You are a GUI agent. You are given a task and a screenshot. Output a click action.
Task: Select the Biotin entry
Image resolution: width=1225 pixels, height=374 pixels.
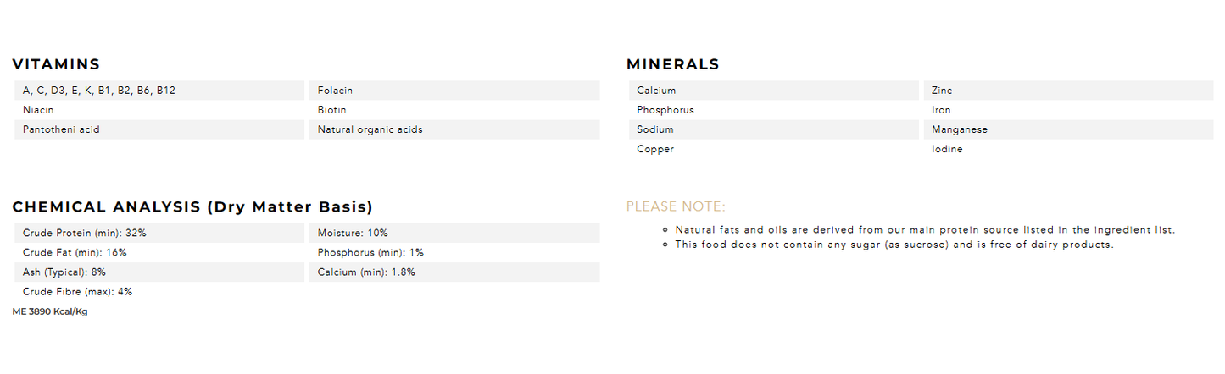pos(331,110)
